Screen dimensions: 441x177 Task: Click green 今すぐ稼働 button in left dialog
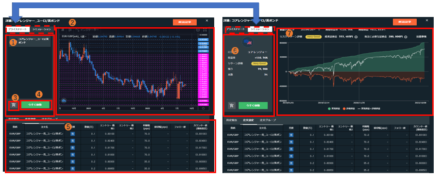pos(35,105)
